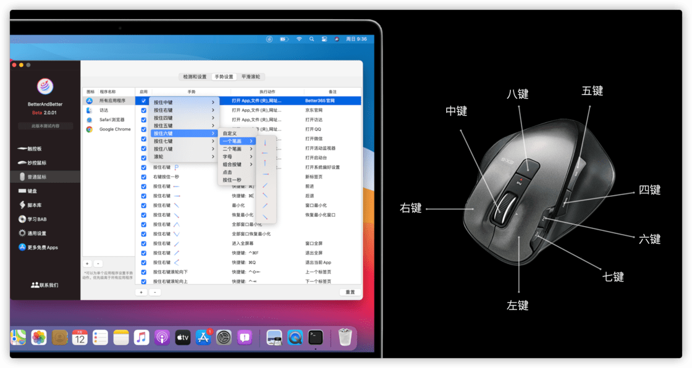Choose 点击 in the submenu
The width and height of the screenshot is (692, 368).
click(x=237, y=172)
